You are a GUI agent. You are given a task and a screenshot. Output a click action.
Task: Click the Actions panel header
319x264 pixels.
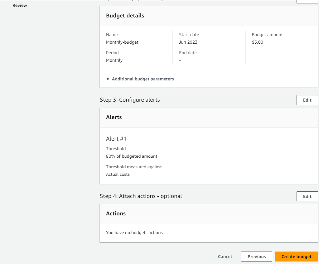click(x=116, y=214)
